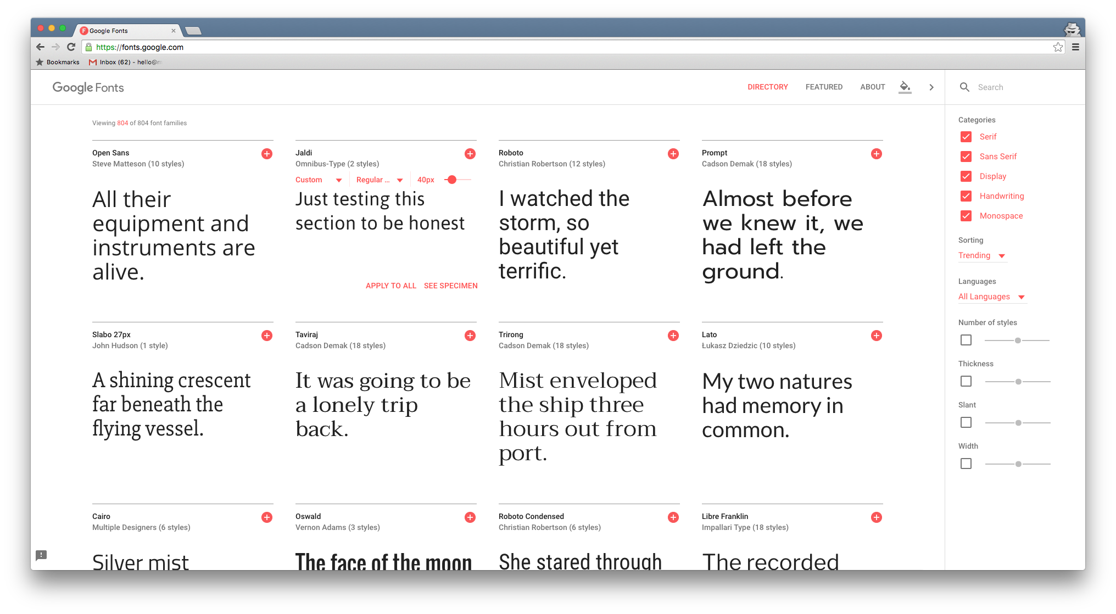Viewport: 1116px width, 614px height.
Task: Open the ABOUT page
Action: click(872, 87)
